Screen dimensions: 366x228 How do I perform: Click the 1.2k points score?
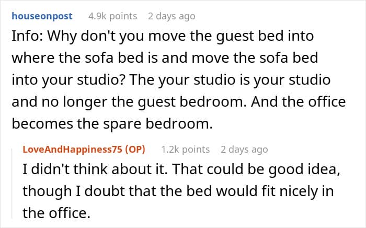[186, 150]
